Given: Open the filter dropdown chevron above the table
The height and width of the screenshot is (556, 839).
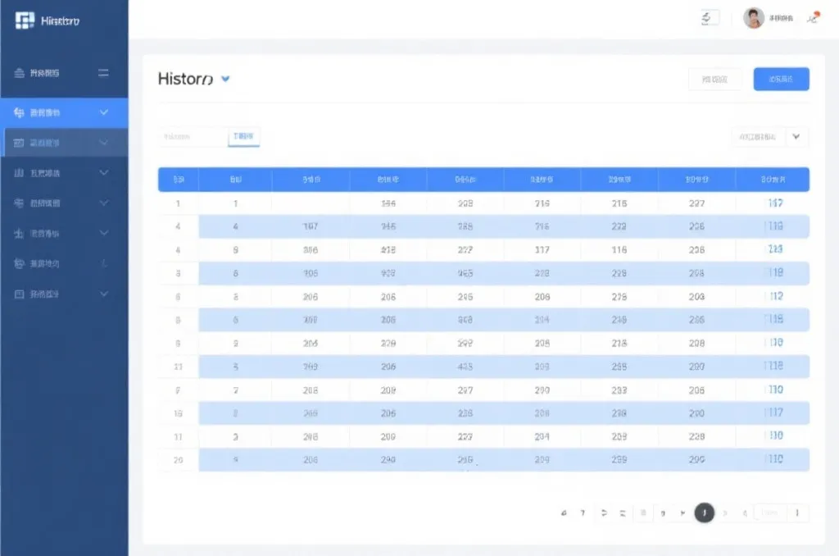Looking at the screenshot, I should [x=796, y=137].
